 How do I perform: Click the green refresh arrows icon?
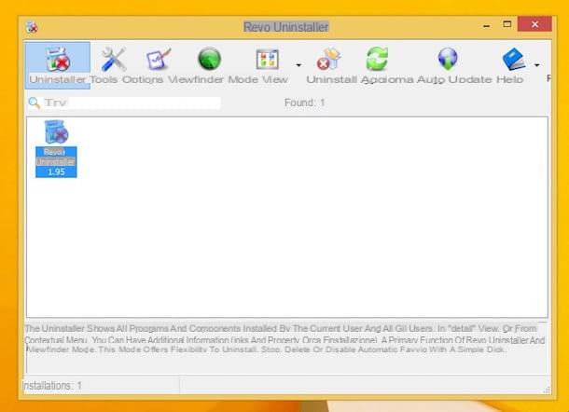coord(377,59)
